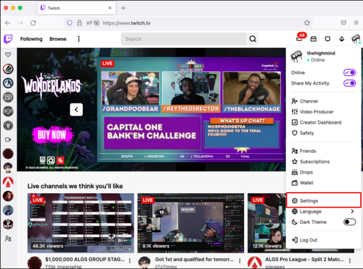The height and width of the screenshot is (269, 363).
Task: Open the 46.3K viewers stream thumbnail
Action: 80,223
